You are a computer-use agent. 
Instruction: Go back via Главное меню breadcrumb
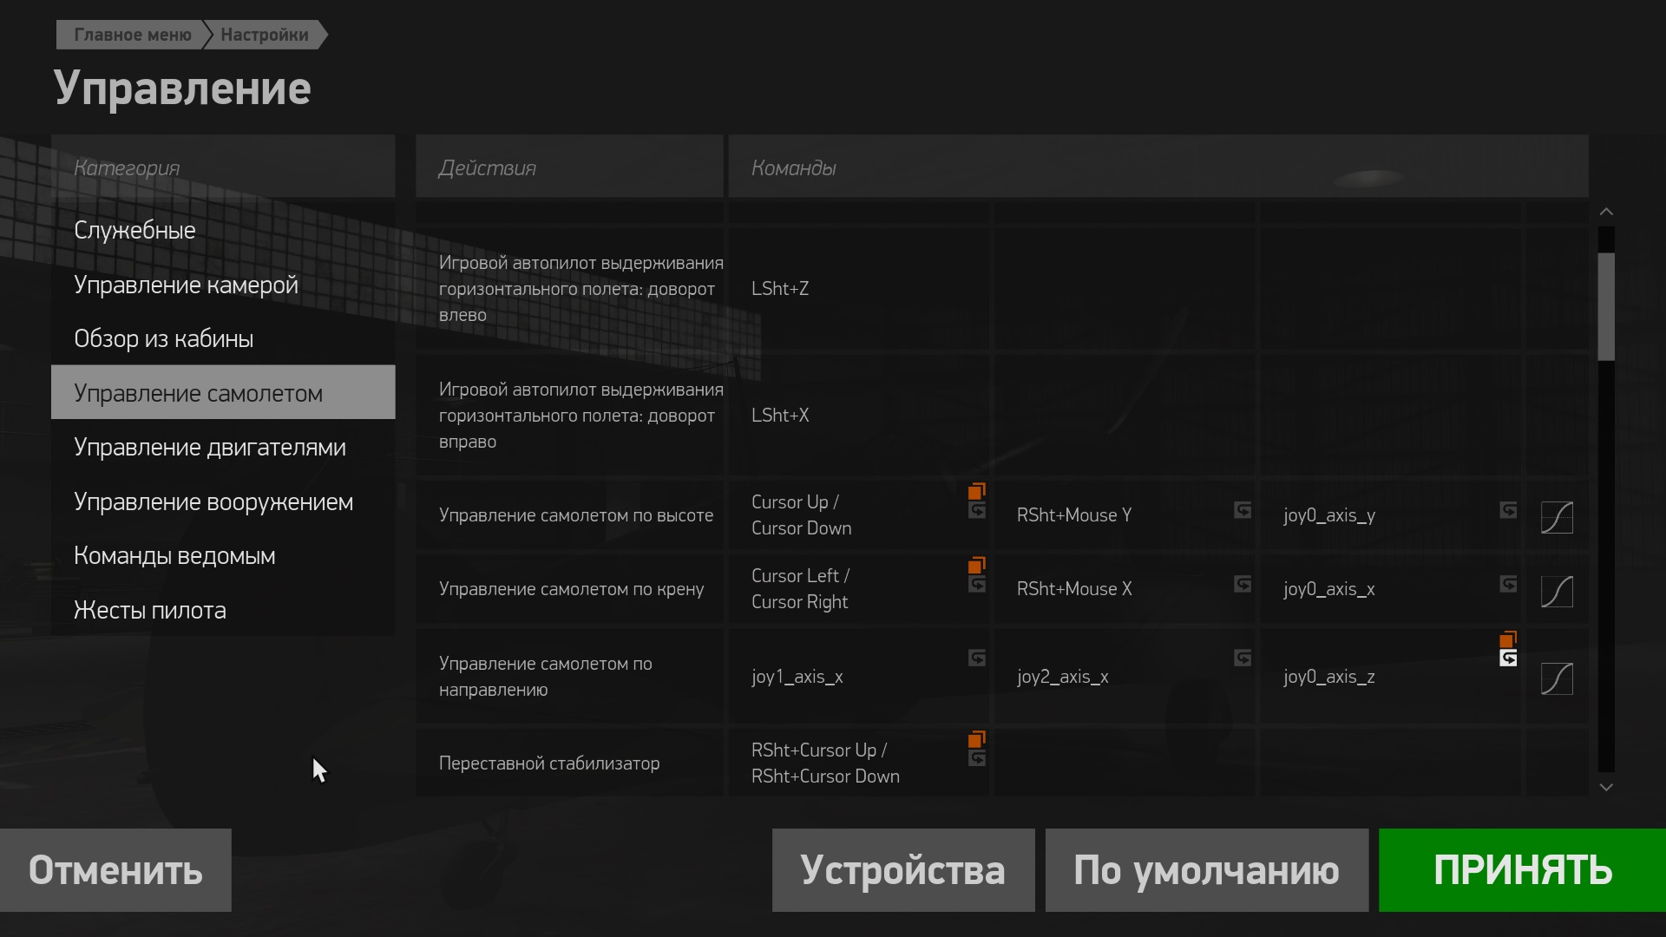click(132, 35)
